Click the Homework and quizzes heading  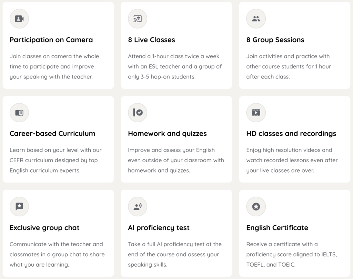pyautogui.click(x=167, y=134)
